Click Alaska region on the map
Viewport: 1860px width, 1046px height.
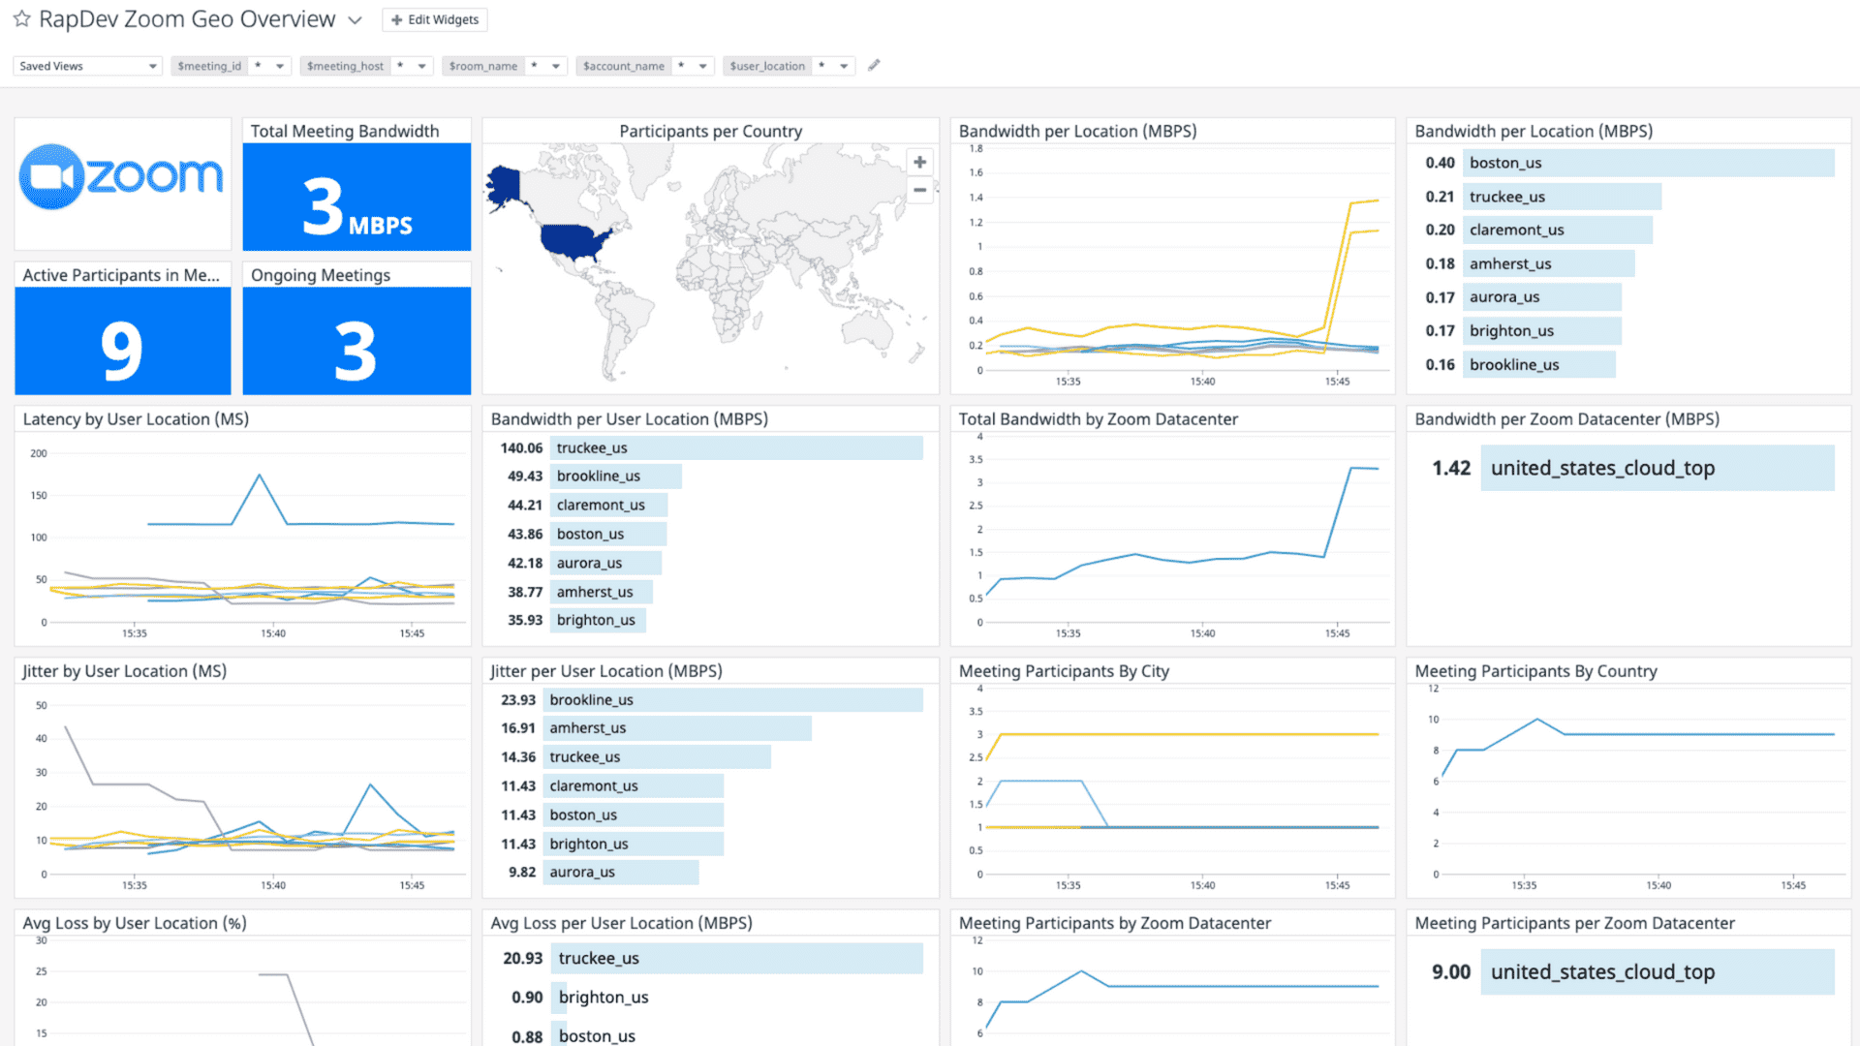point(503,186)
